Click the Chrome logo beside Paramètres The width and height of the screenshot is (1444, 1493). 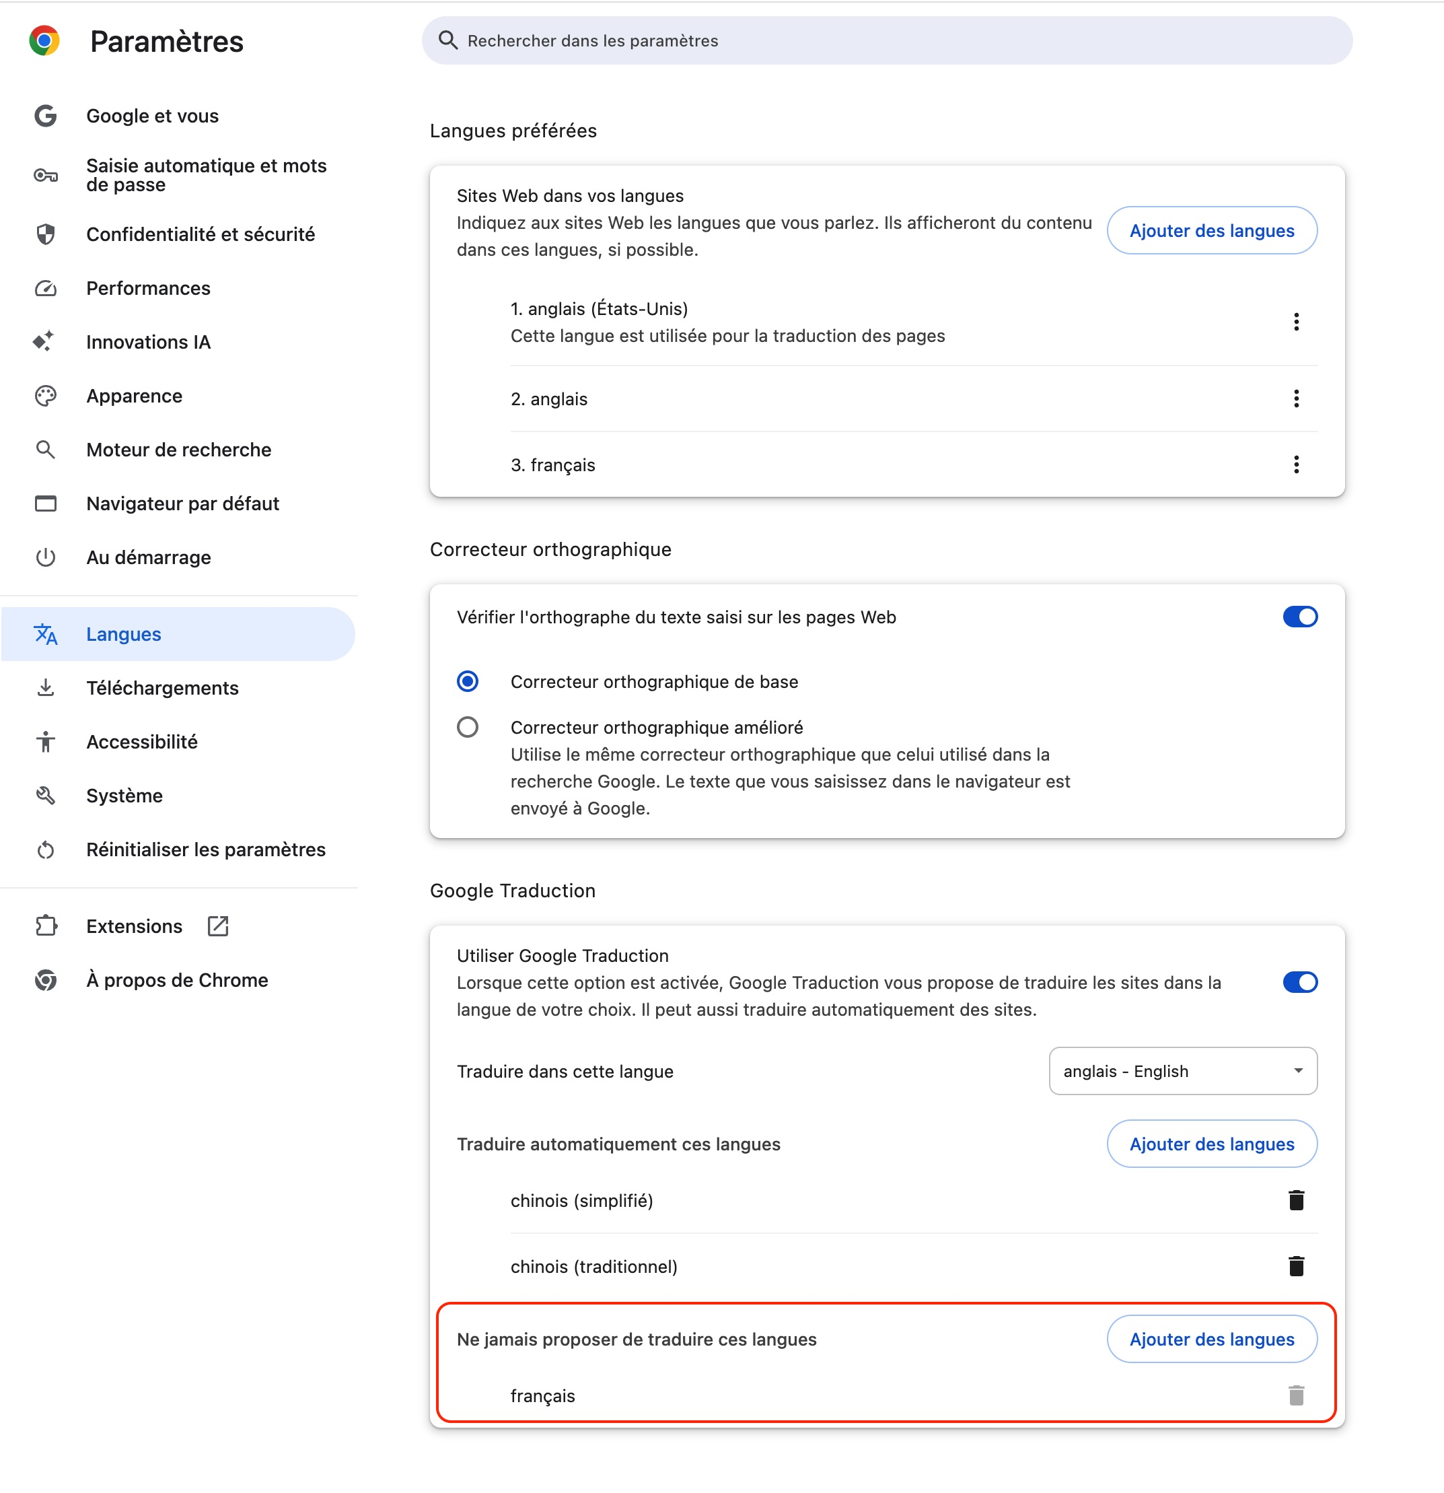44,40
